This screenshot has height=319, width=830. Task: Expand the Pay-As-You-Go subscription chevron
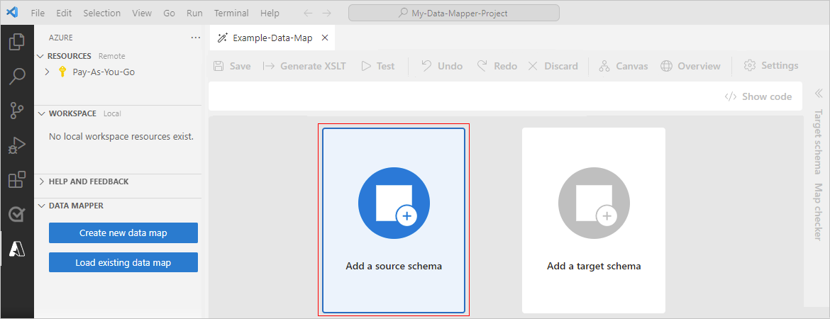47,72
